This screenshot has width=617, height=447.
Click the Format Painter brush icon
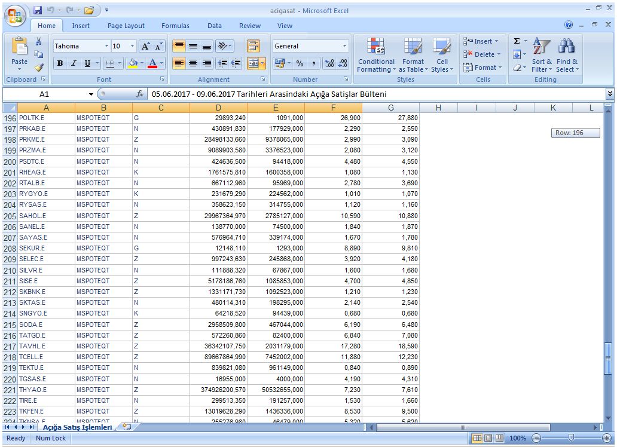coord(39,67)
